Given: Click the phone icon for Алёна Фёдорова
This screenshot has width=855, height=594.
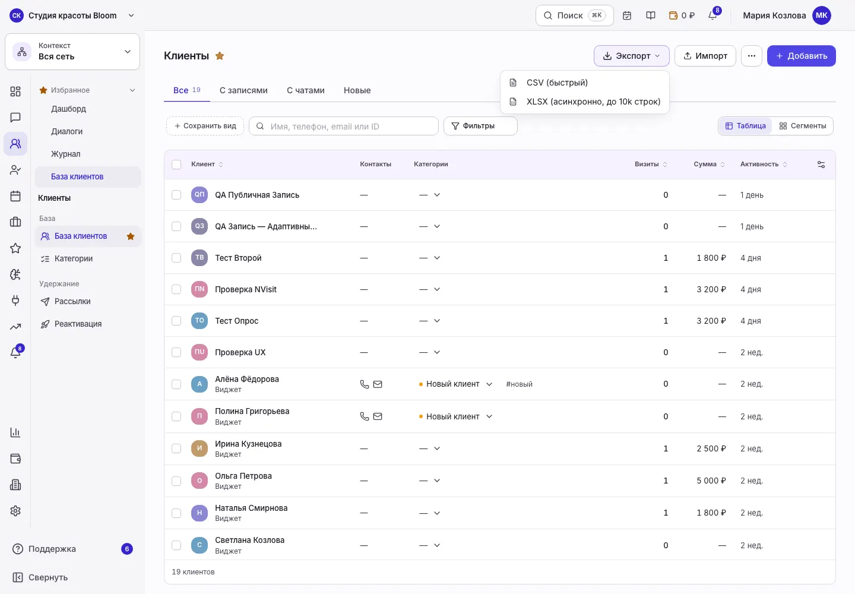Looking at the screenshot, I should point(365,384).
